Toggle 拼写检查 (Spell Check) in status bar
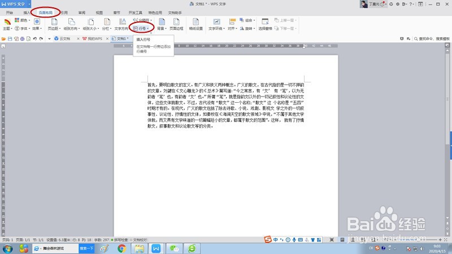This screenshot has width=452, height=254. tap(119, 240)
